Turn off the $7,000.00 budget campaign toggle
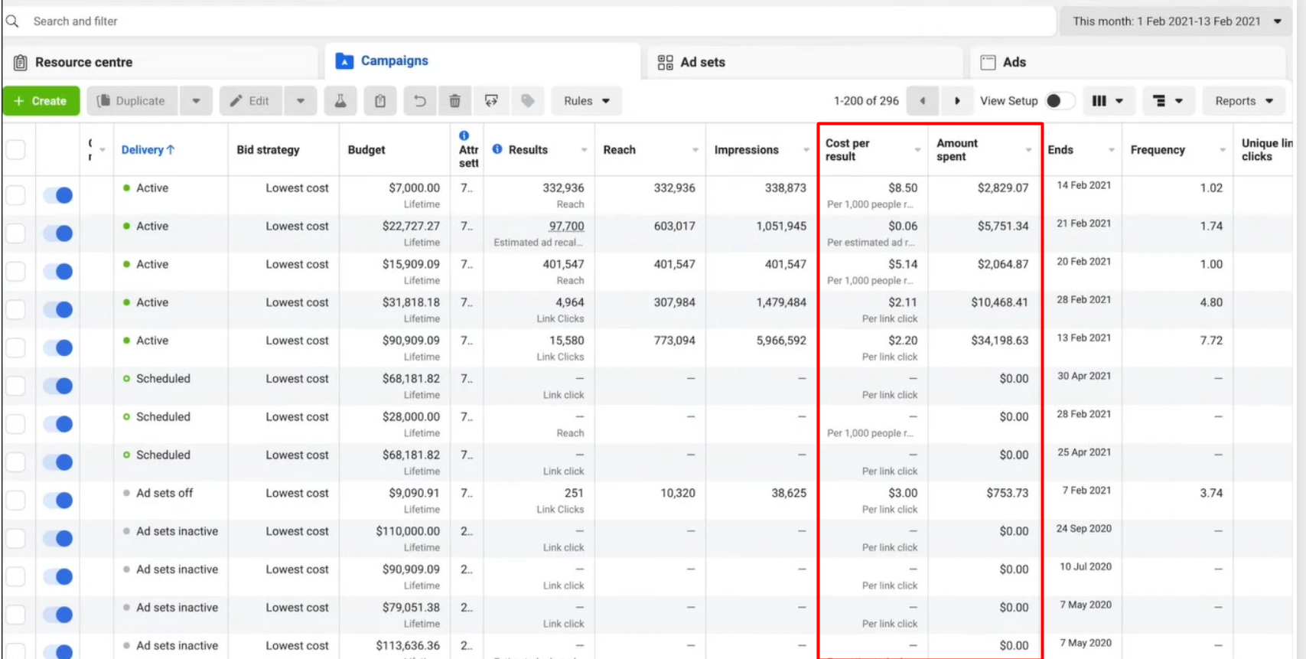This screenshot has height=659, width=1306. pyautogui.click(x=58, y=195)
